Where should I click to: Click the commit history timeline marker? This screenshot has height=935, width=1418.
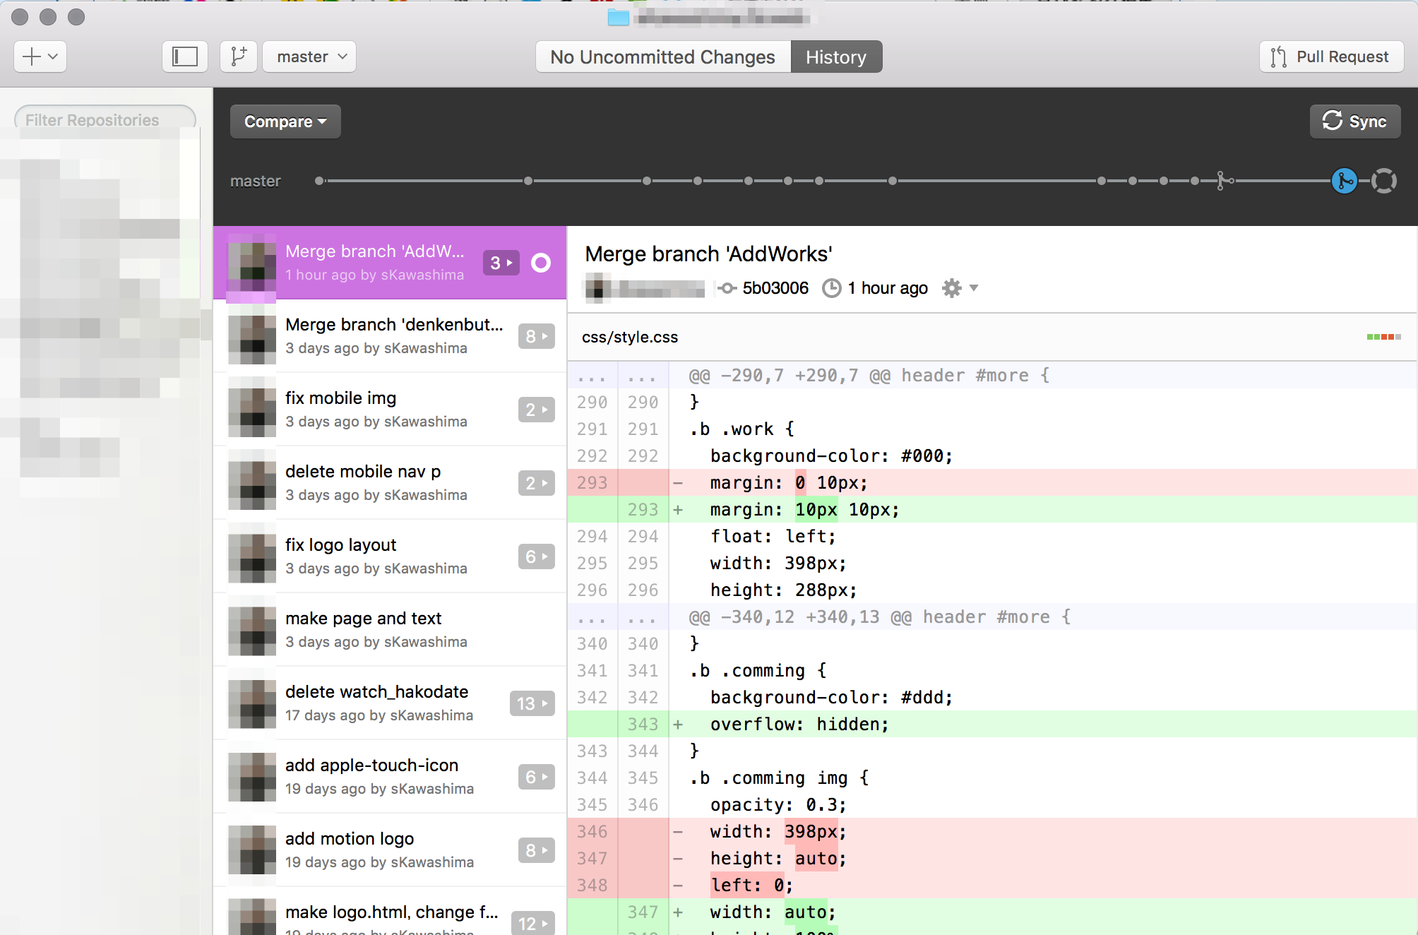click(x=1344, y=181)
